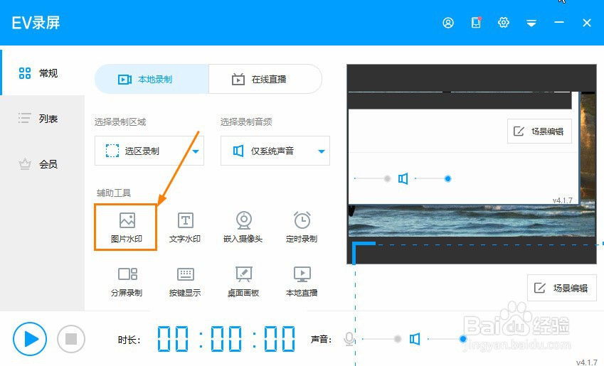The image size is (604, 366).
Task: Expand the 选区录制 region dropdown
Action: pos(149,151)
